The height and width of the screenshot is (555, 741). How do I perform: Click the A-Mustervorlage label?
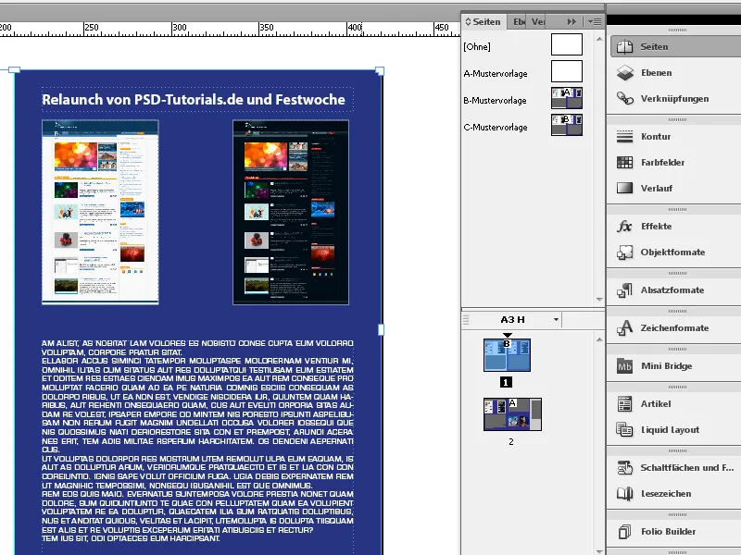496,74
